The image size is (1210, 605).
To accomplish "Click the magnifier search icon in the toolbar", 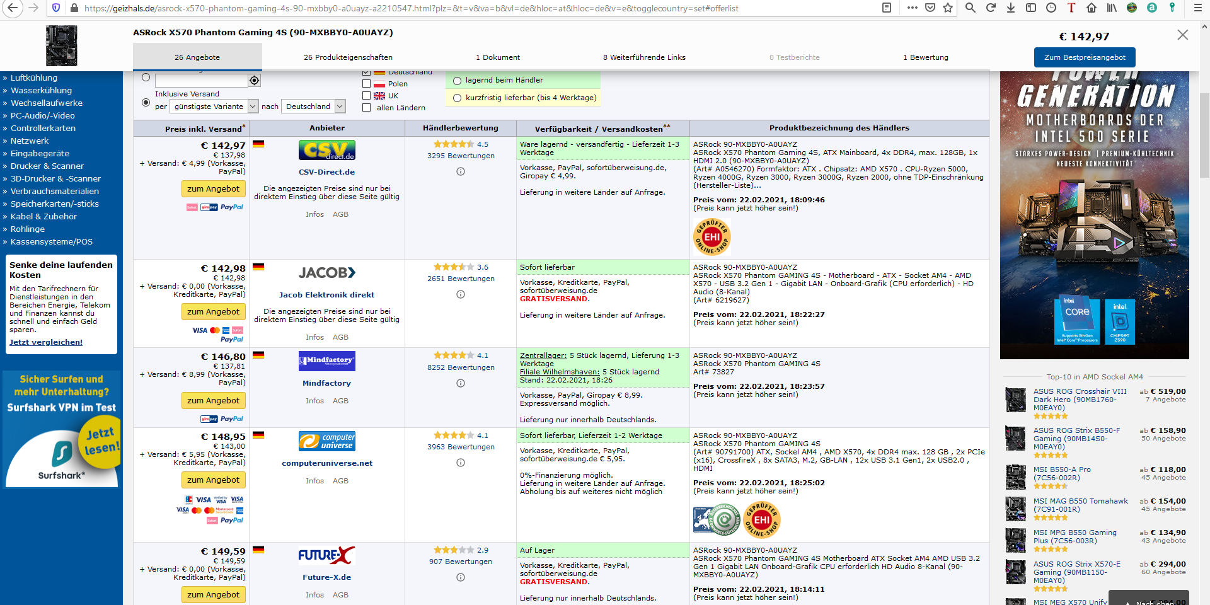I will 971,8.
